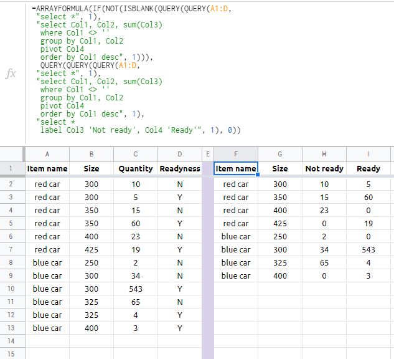Select column I header
This screenshot has width=394, height=359.
(x=368, y=154)
